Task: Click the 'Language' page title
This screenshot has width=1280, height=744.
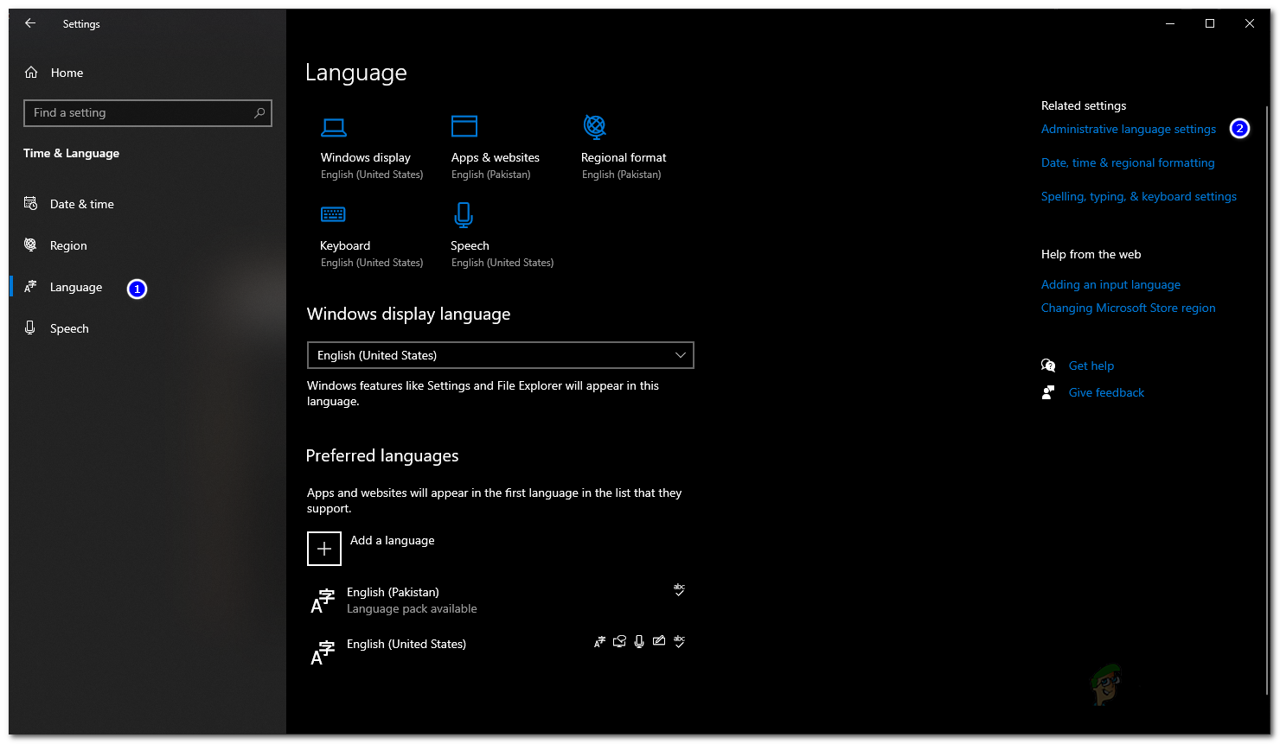Action: (x=356, y=73)
